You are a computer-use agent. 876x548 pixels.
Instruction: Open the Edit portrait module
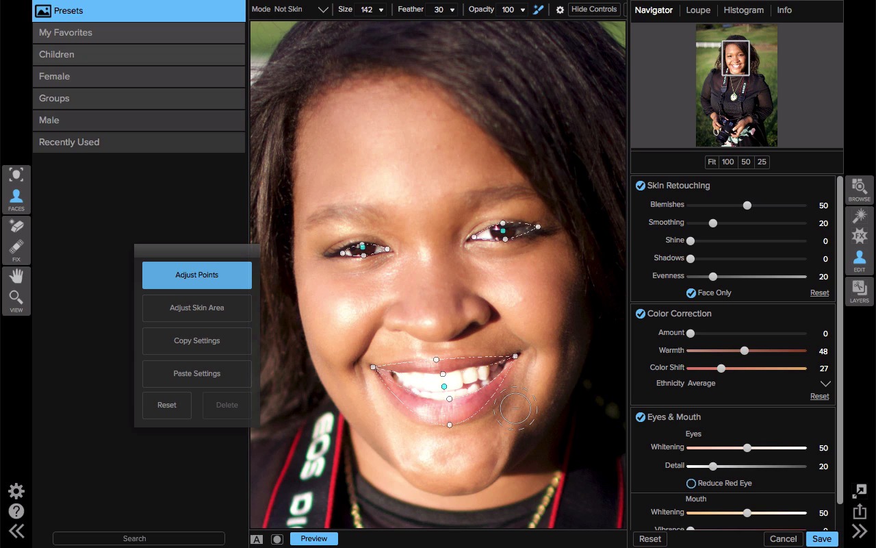tap(860, 261)
